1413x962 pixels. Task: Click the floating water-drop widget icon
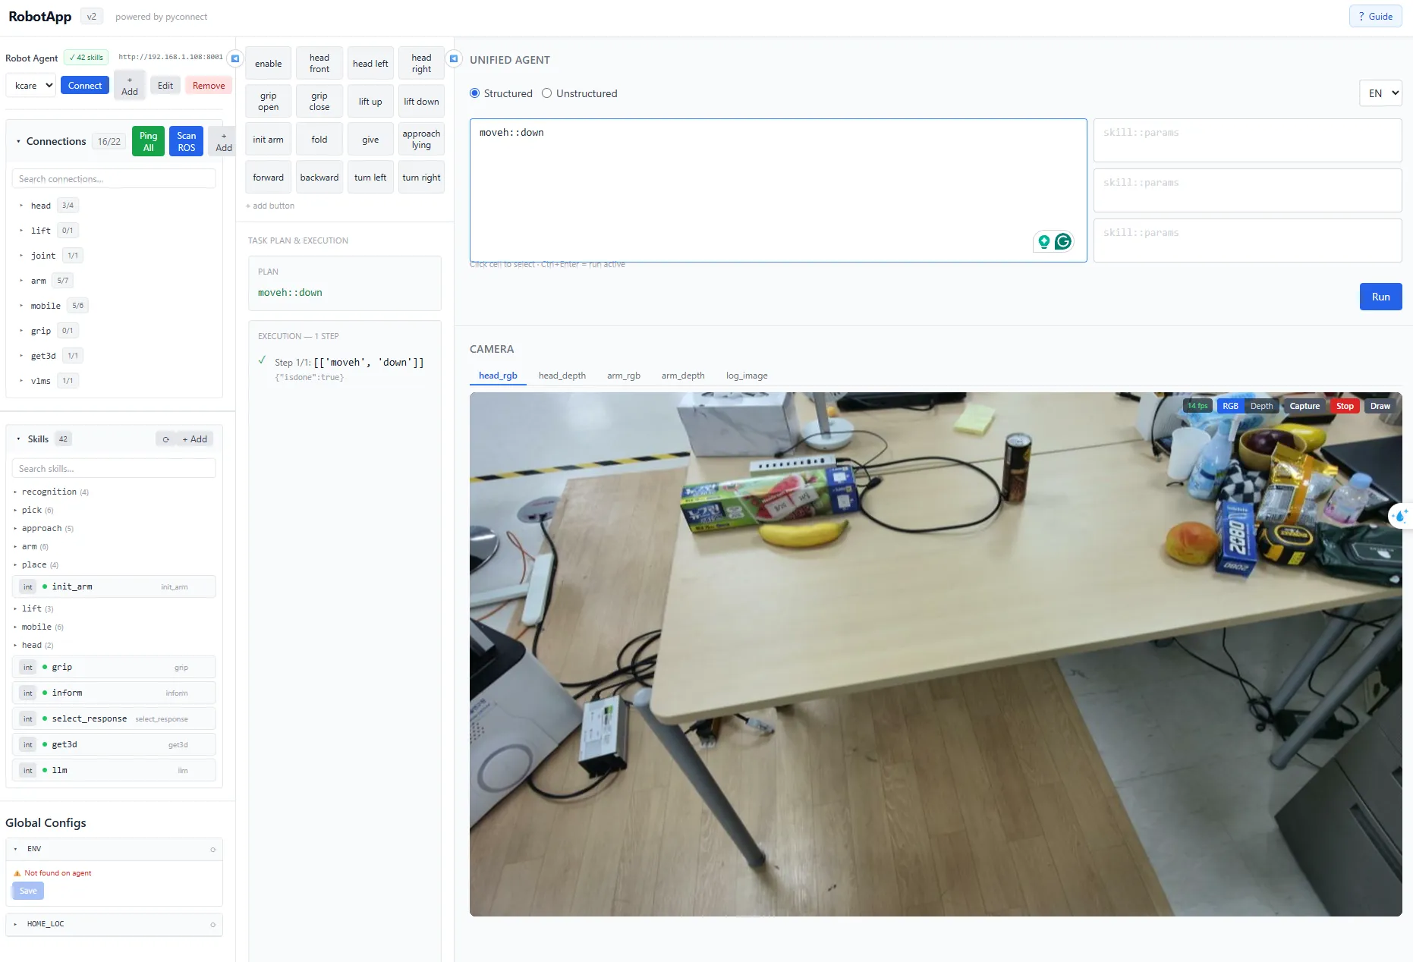[x=1401, y=516]
